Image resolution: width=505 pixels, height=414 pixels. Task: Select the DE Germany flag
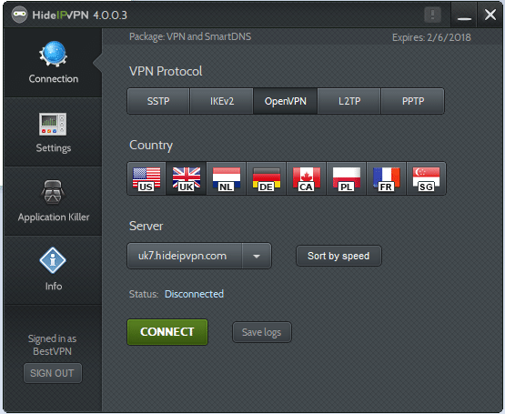coord(266,178)
